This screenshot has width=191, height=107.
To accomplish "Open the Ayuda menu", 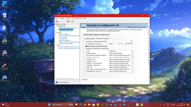I will (x=84, y=18).
